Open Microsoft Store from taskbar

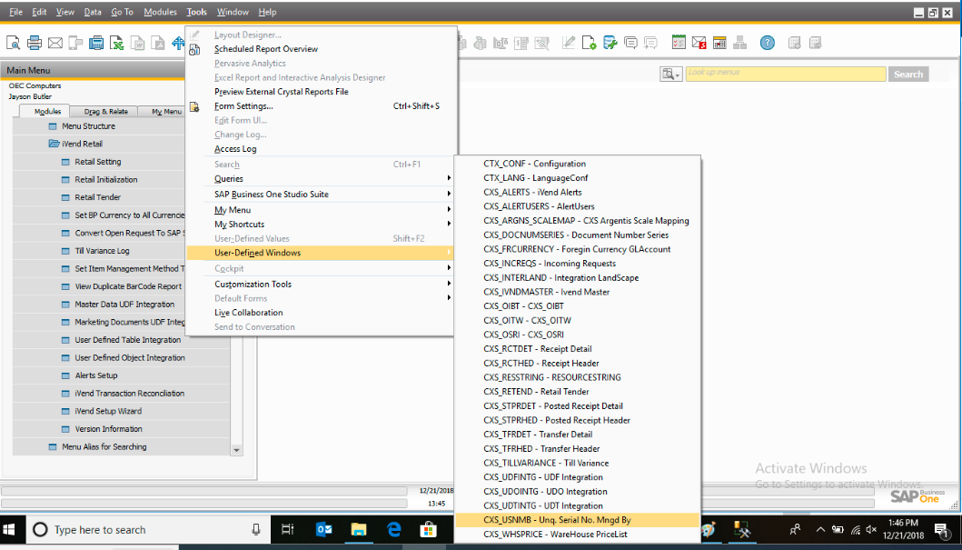(428, 530)
